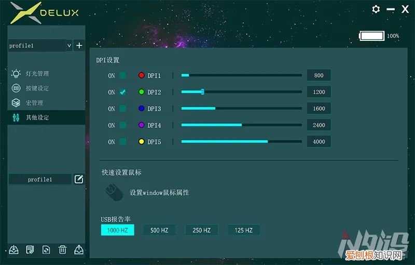
Task: Uncheck the DPI2 ON checkbox
Action: [x=122, y=92]
